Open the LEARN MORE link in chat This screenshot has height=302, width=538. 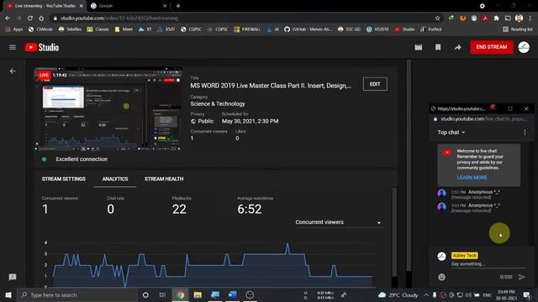click(472, 177)
